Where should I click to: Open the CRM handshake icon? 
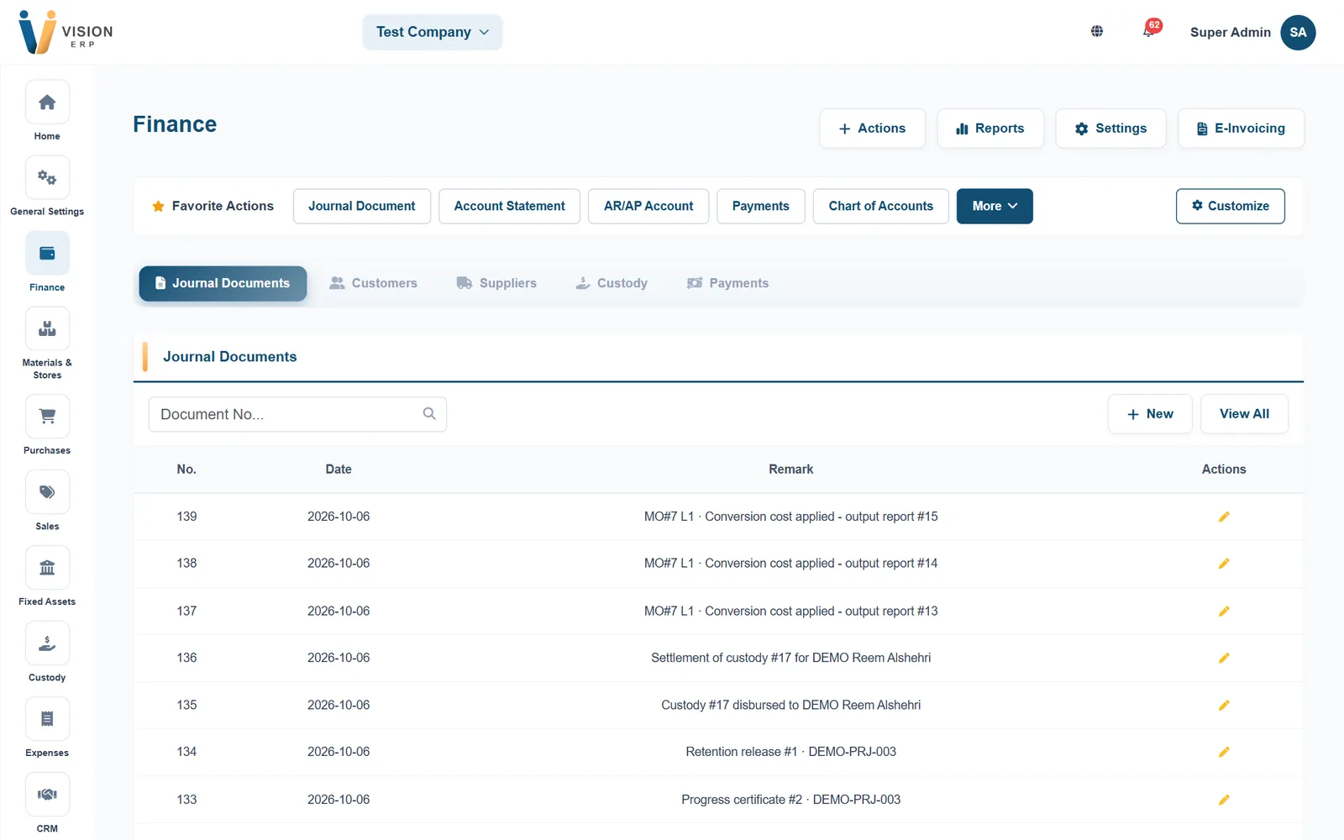click(x=47, y=795)
